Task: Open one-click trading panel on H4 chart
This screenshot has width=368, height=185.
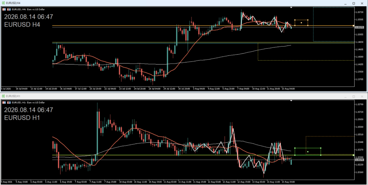Action: (x=4, y=9)
